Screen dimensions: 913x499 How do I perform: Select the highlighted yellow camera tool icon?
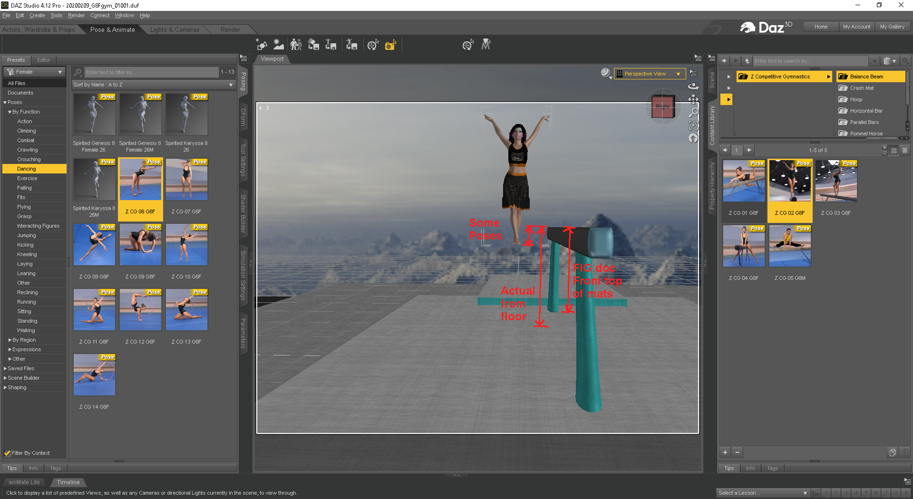point(390,45)
